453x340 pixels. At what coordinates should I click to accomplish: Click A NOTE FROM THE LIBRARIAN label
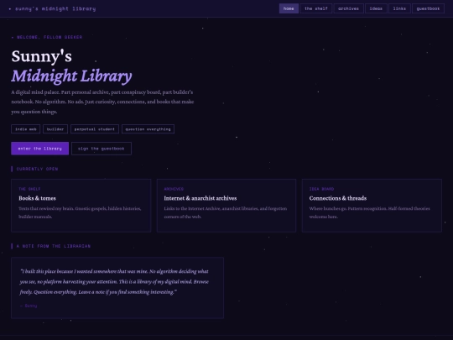pyautogui.click(x=54, y=246)
